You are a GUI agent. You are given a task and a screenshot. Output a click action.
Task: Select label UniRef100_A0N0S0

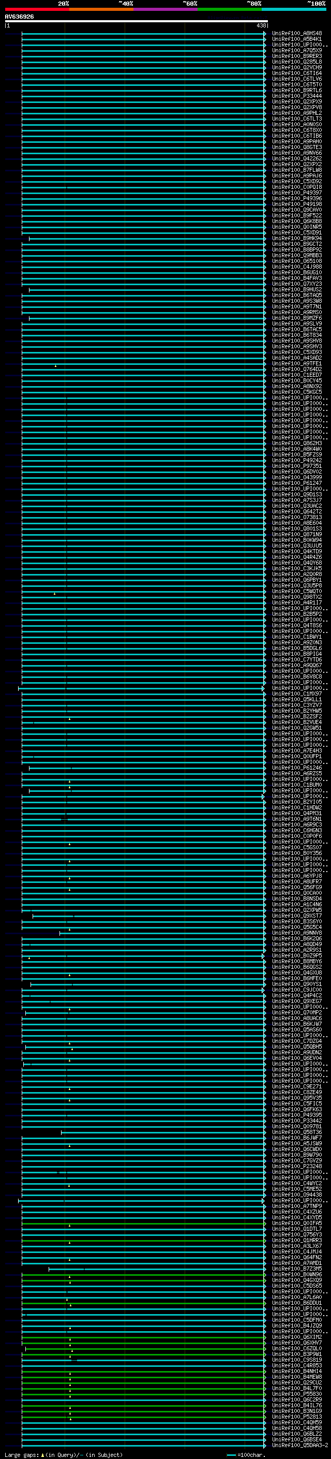(297, 125)
